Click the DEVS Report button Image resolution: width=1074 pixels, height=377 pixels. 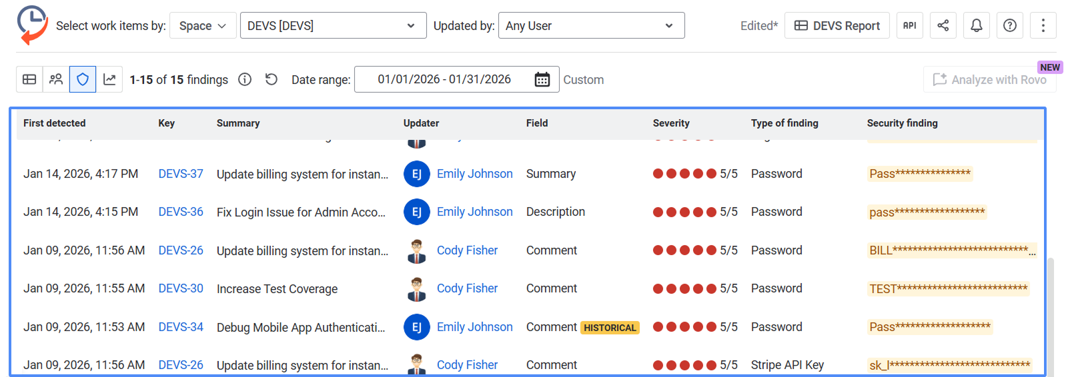(x=837, y=25)
